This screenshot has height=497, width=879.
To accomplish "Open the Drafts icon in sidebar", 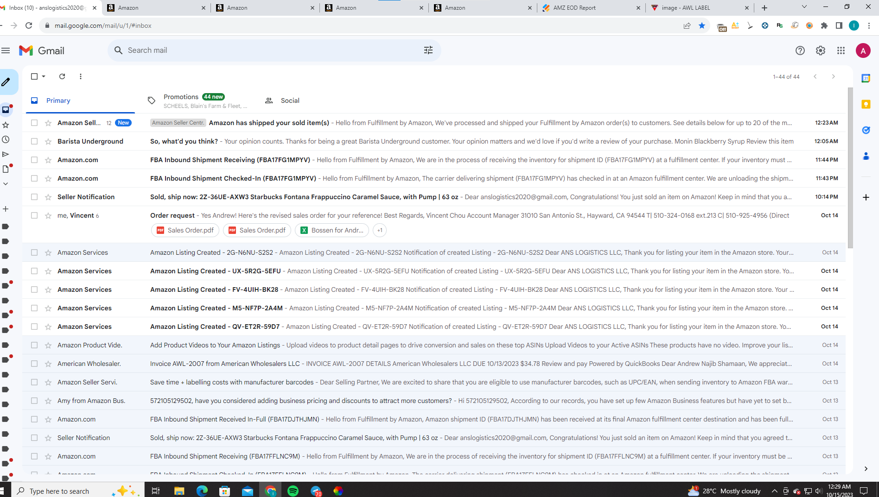I will 6,169.
